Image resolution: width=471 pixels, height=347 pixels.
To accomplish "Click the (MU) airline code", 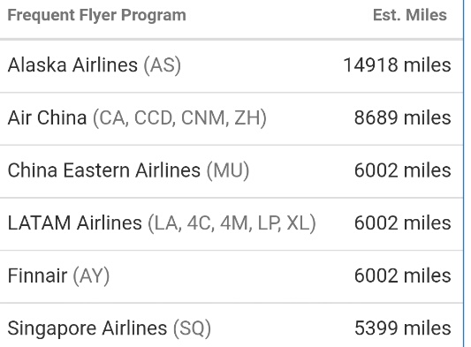I will (228, 170).
